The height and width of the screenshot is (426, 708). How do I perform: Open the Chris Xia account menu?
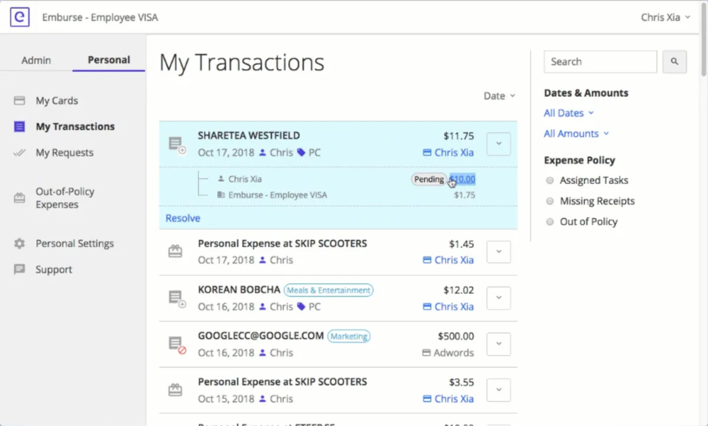tap(665, 17)
